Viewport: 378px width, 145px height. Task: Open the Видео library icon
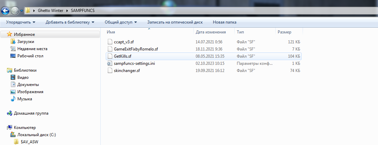point(13,77)
